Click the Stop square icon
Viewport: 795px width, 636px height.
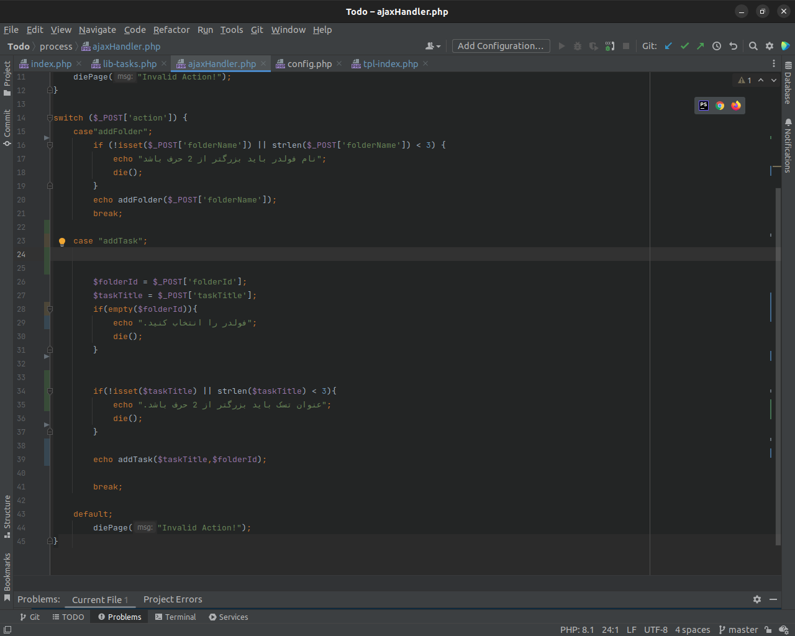coord(626,46)
